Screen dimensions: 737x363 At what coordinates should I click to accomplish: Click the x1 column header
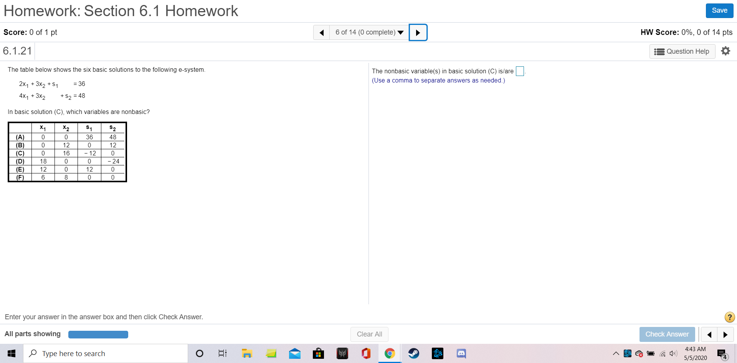pos(43,128)
